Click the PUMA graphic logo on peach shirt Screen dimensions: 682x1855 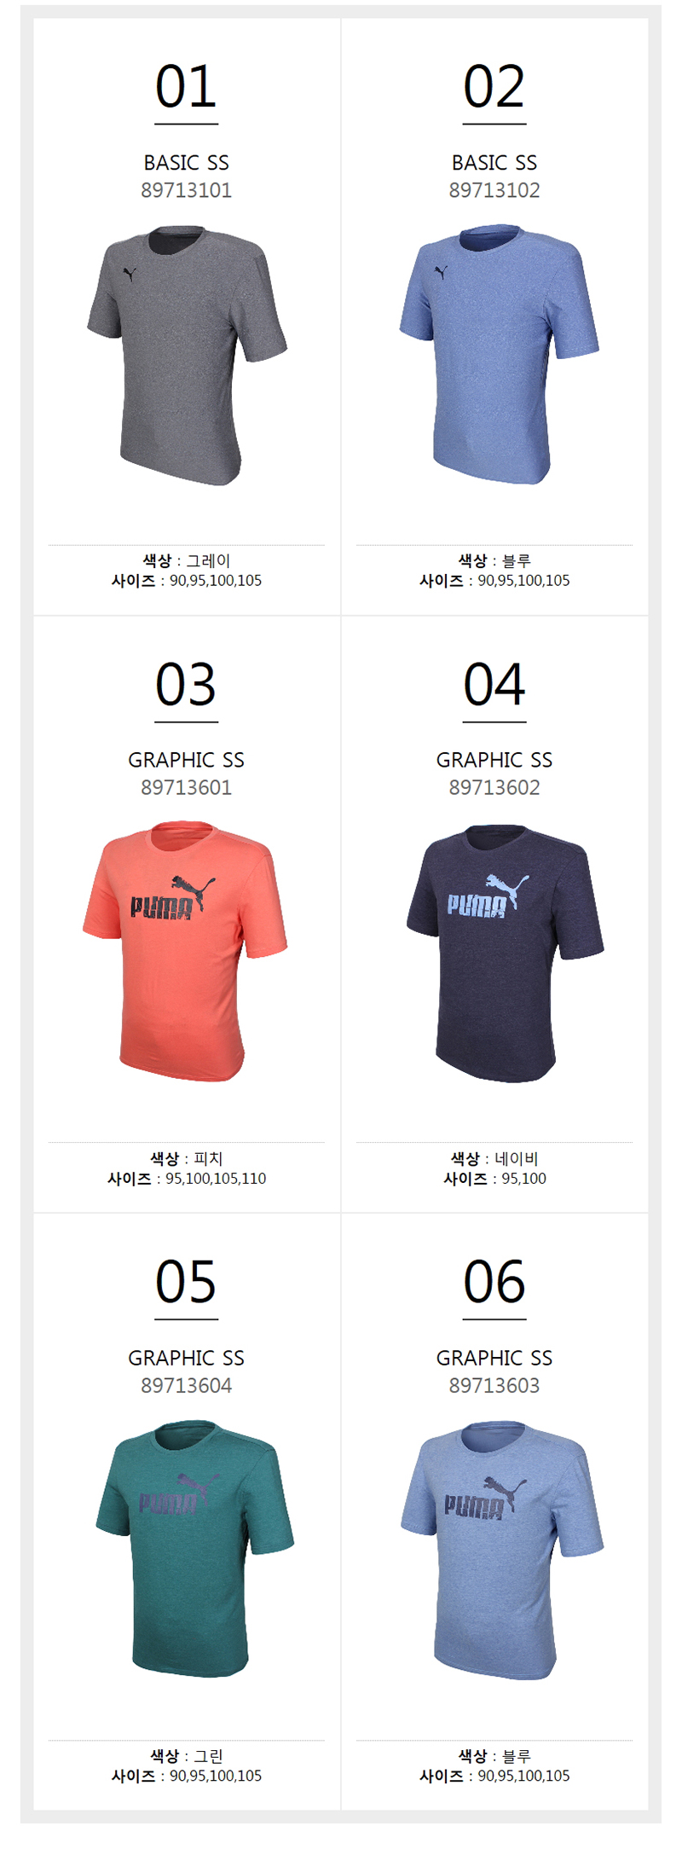click(x=172, y=897)
